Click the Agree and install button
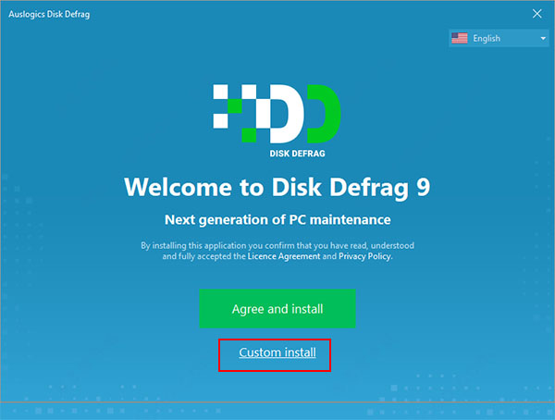Screen dimensions: 555x420 [277, 308]
